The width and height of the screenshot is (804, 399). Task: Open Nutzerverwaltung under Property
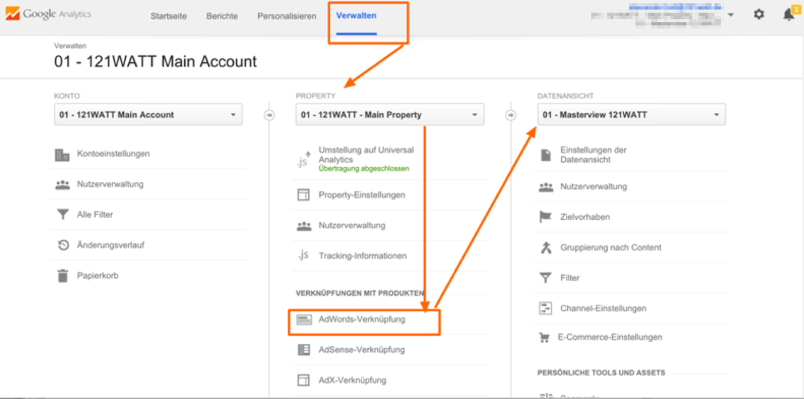(x=352, y=226)
